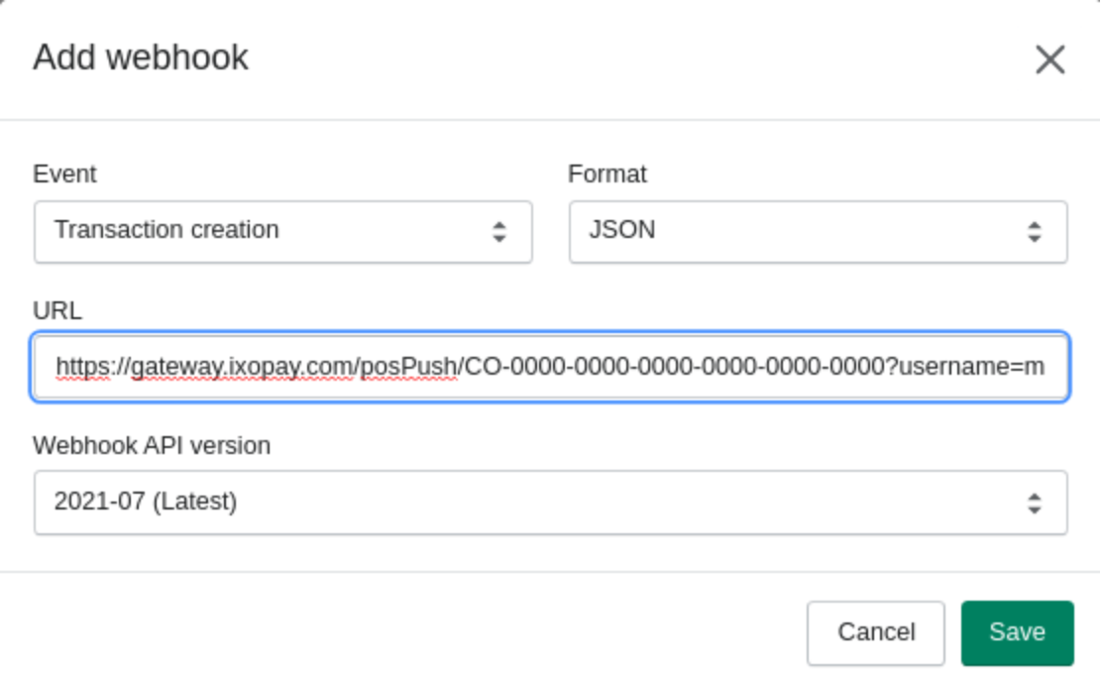The width and height of the screenshot is (1104, 678).
Task: Click the "Webhook API version" label
Action: click(152, 446)
